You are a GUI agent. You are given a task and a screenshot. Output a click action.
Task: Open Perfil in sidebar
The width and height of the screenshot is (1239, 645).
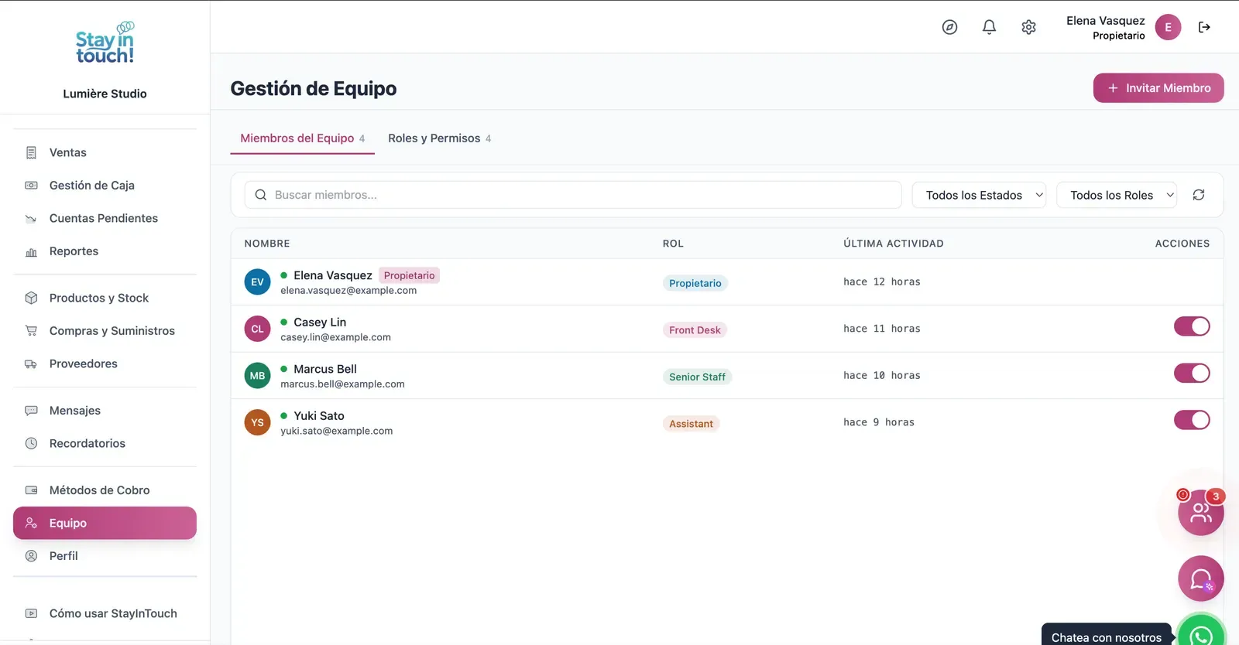[105, 556]
